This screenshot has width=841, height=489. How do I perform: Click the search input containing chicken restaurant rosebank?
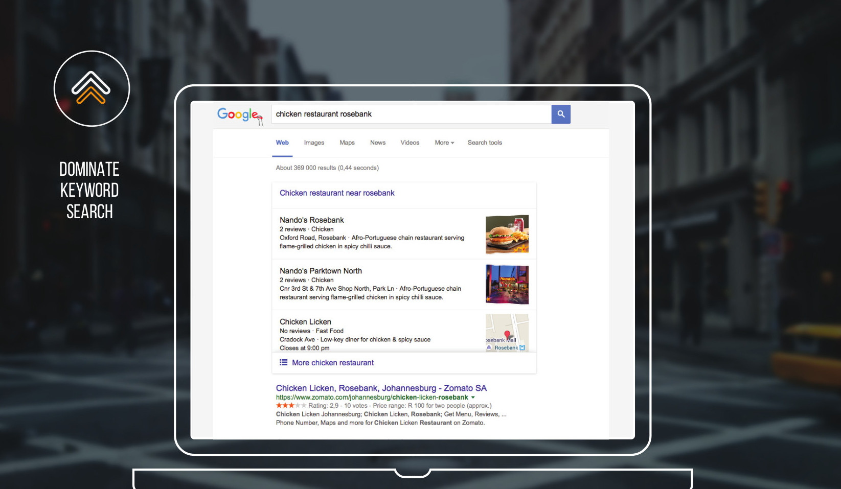click(411, 114)
